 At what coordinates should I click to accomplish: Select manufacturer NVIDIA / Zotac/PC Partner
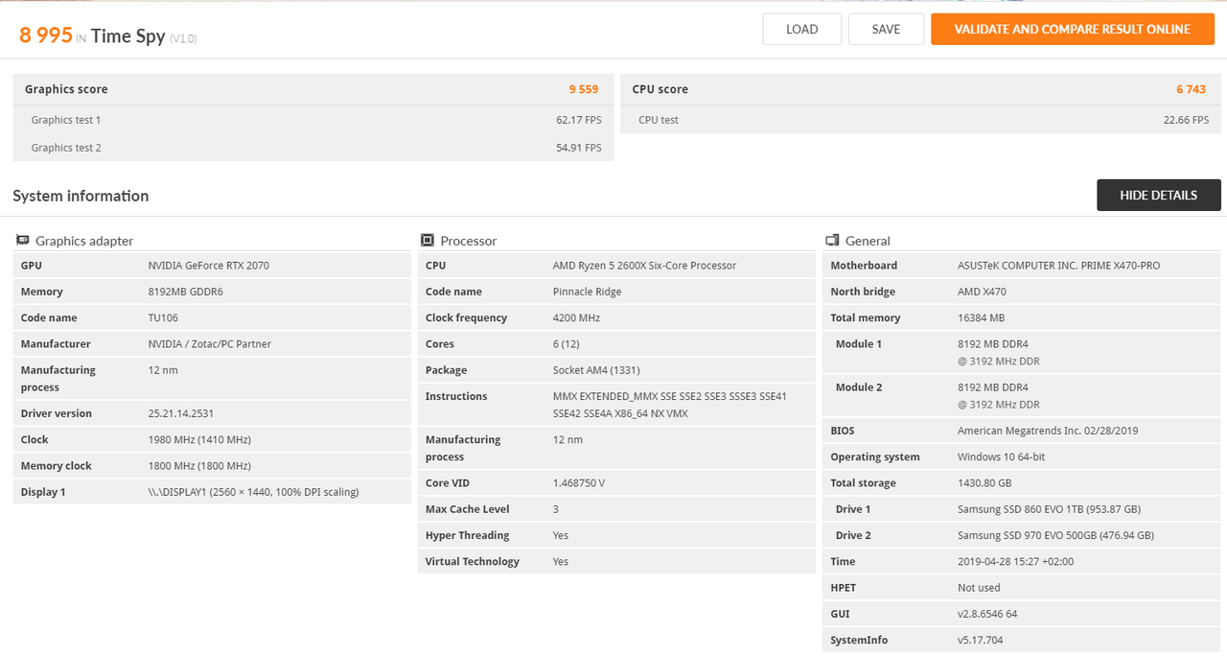coord(210,343)
